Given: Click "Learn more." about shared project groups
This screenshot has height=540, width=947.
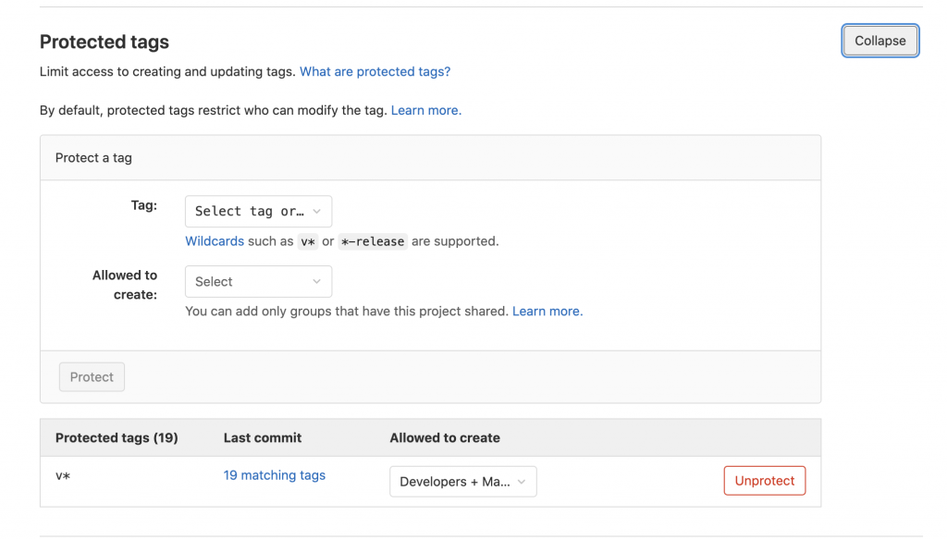Looking at the screenshot, I should coord(546,312).
